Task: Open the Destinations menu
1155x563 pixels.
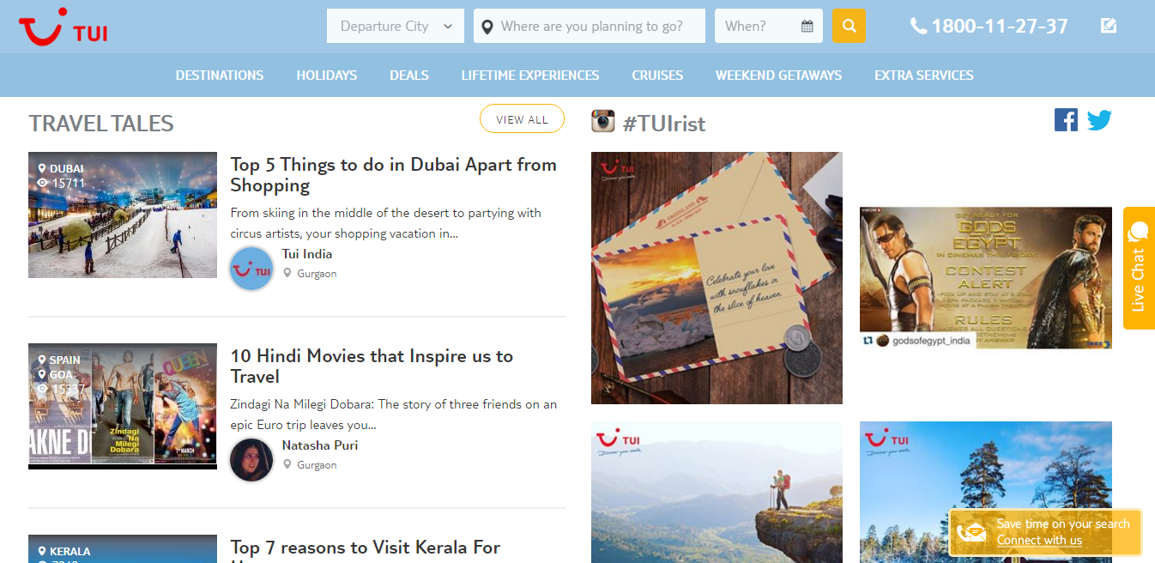Action: click(x=220, y=76)
